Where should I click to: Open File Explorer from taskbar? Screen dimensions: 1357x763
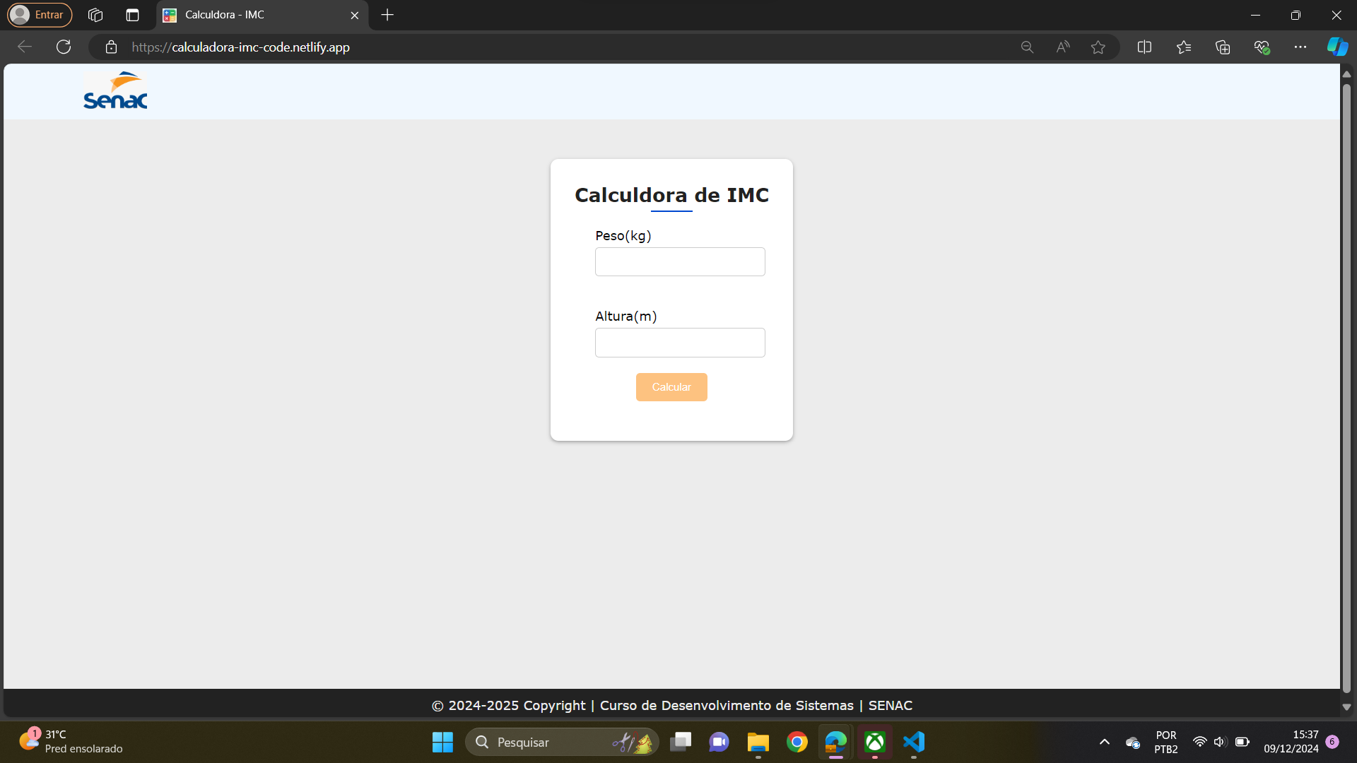tap(758, 742)
